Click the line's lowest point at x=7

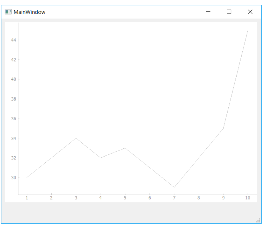point(174,187)
